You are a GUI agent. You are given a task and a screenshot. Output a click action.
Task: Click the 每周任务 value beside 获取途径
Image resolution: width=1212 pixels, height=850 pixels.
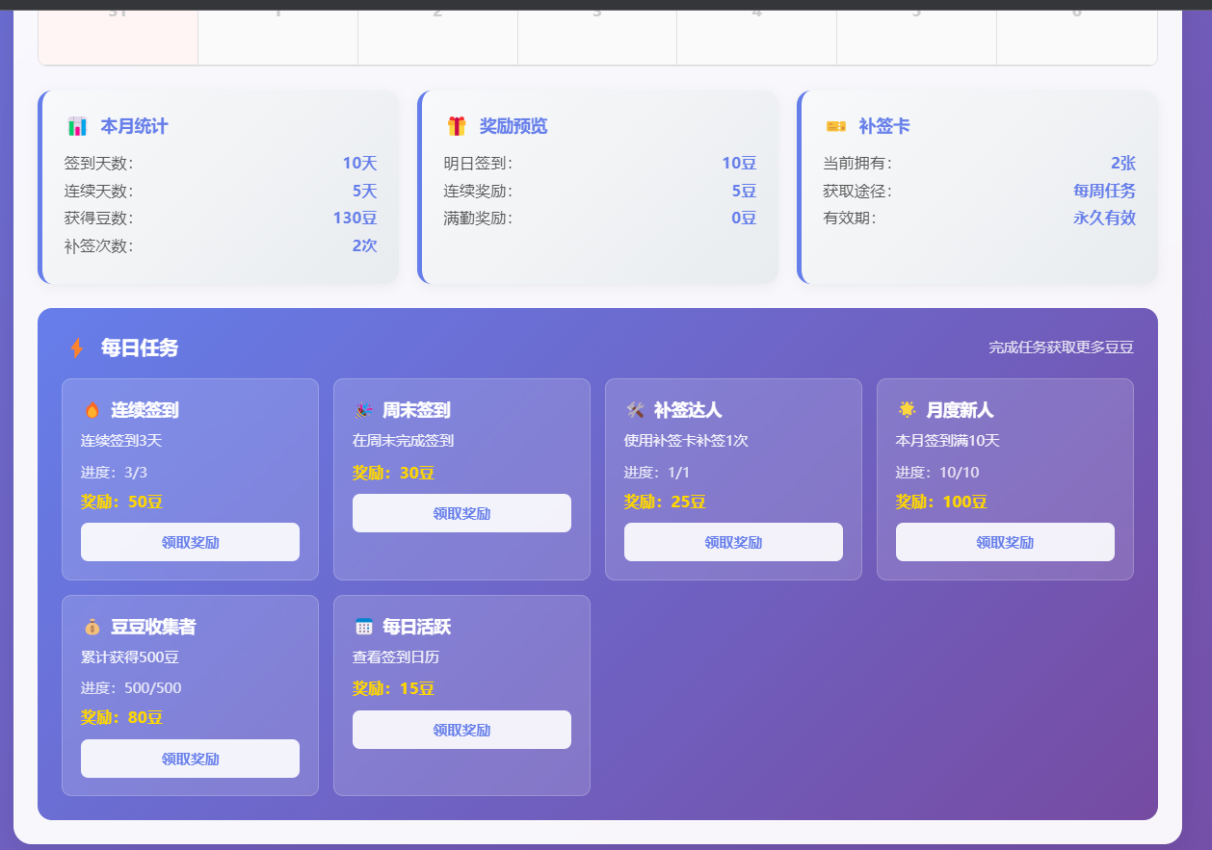point(1104,191)
